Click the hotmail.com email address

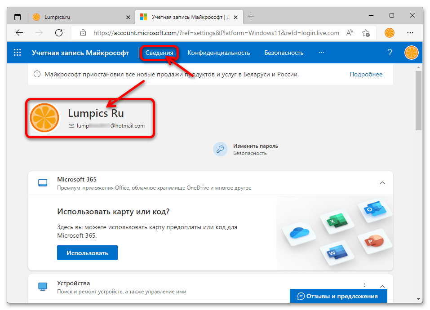click(x=111, y=126)
